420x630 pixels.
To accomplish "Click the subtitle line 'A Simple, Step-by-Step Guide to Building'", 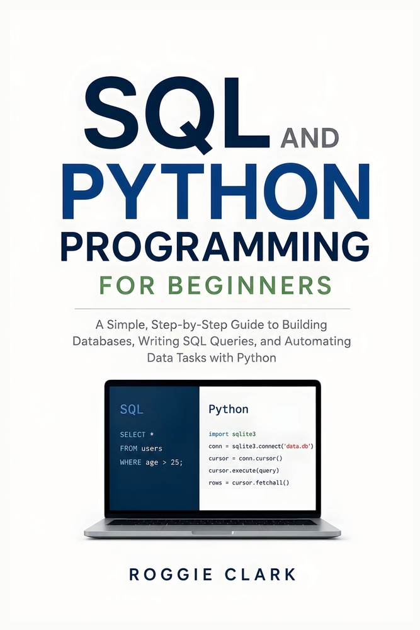I will 211,324.
